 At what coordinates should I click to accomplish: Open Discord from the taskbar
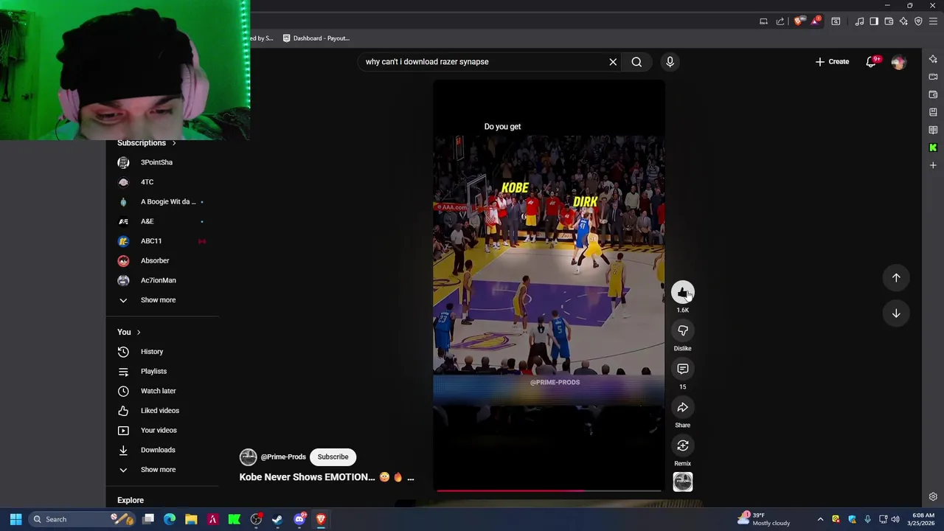[x=299, y=519]
